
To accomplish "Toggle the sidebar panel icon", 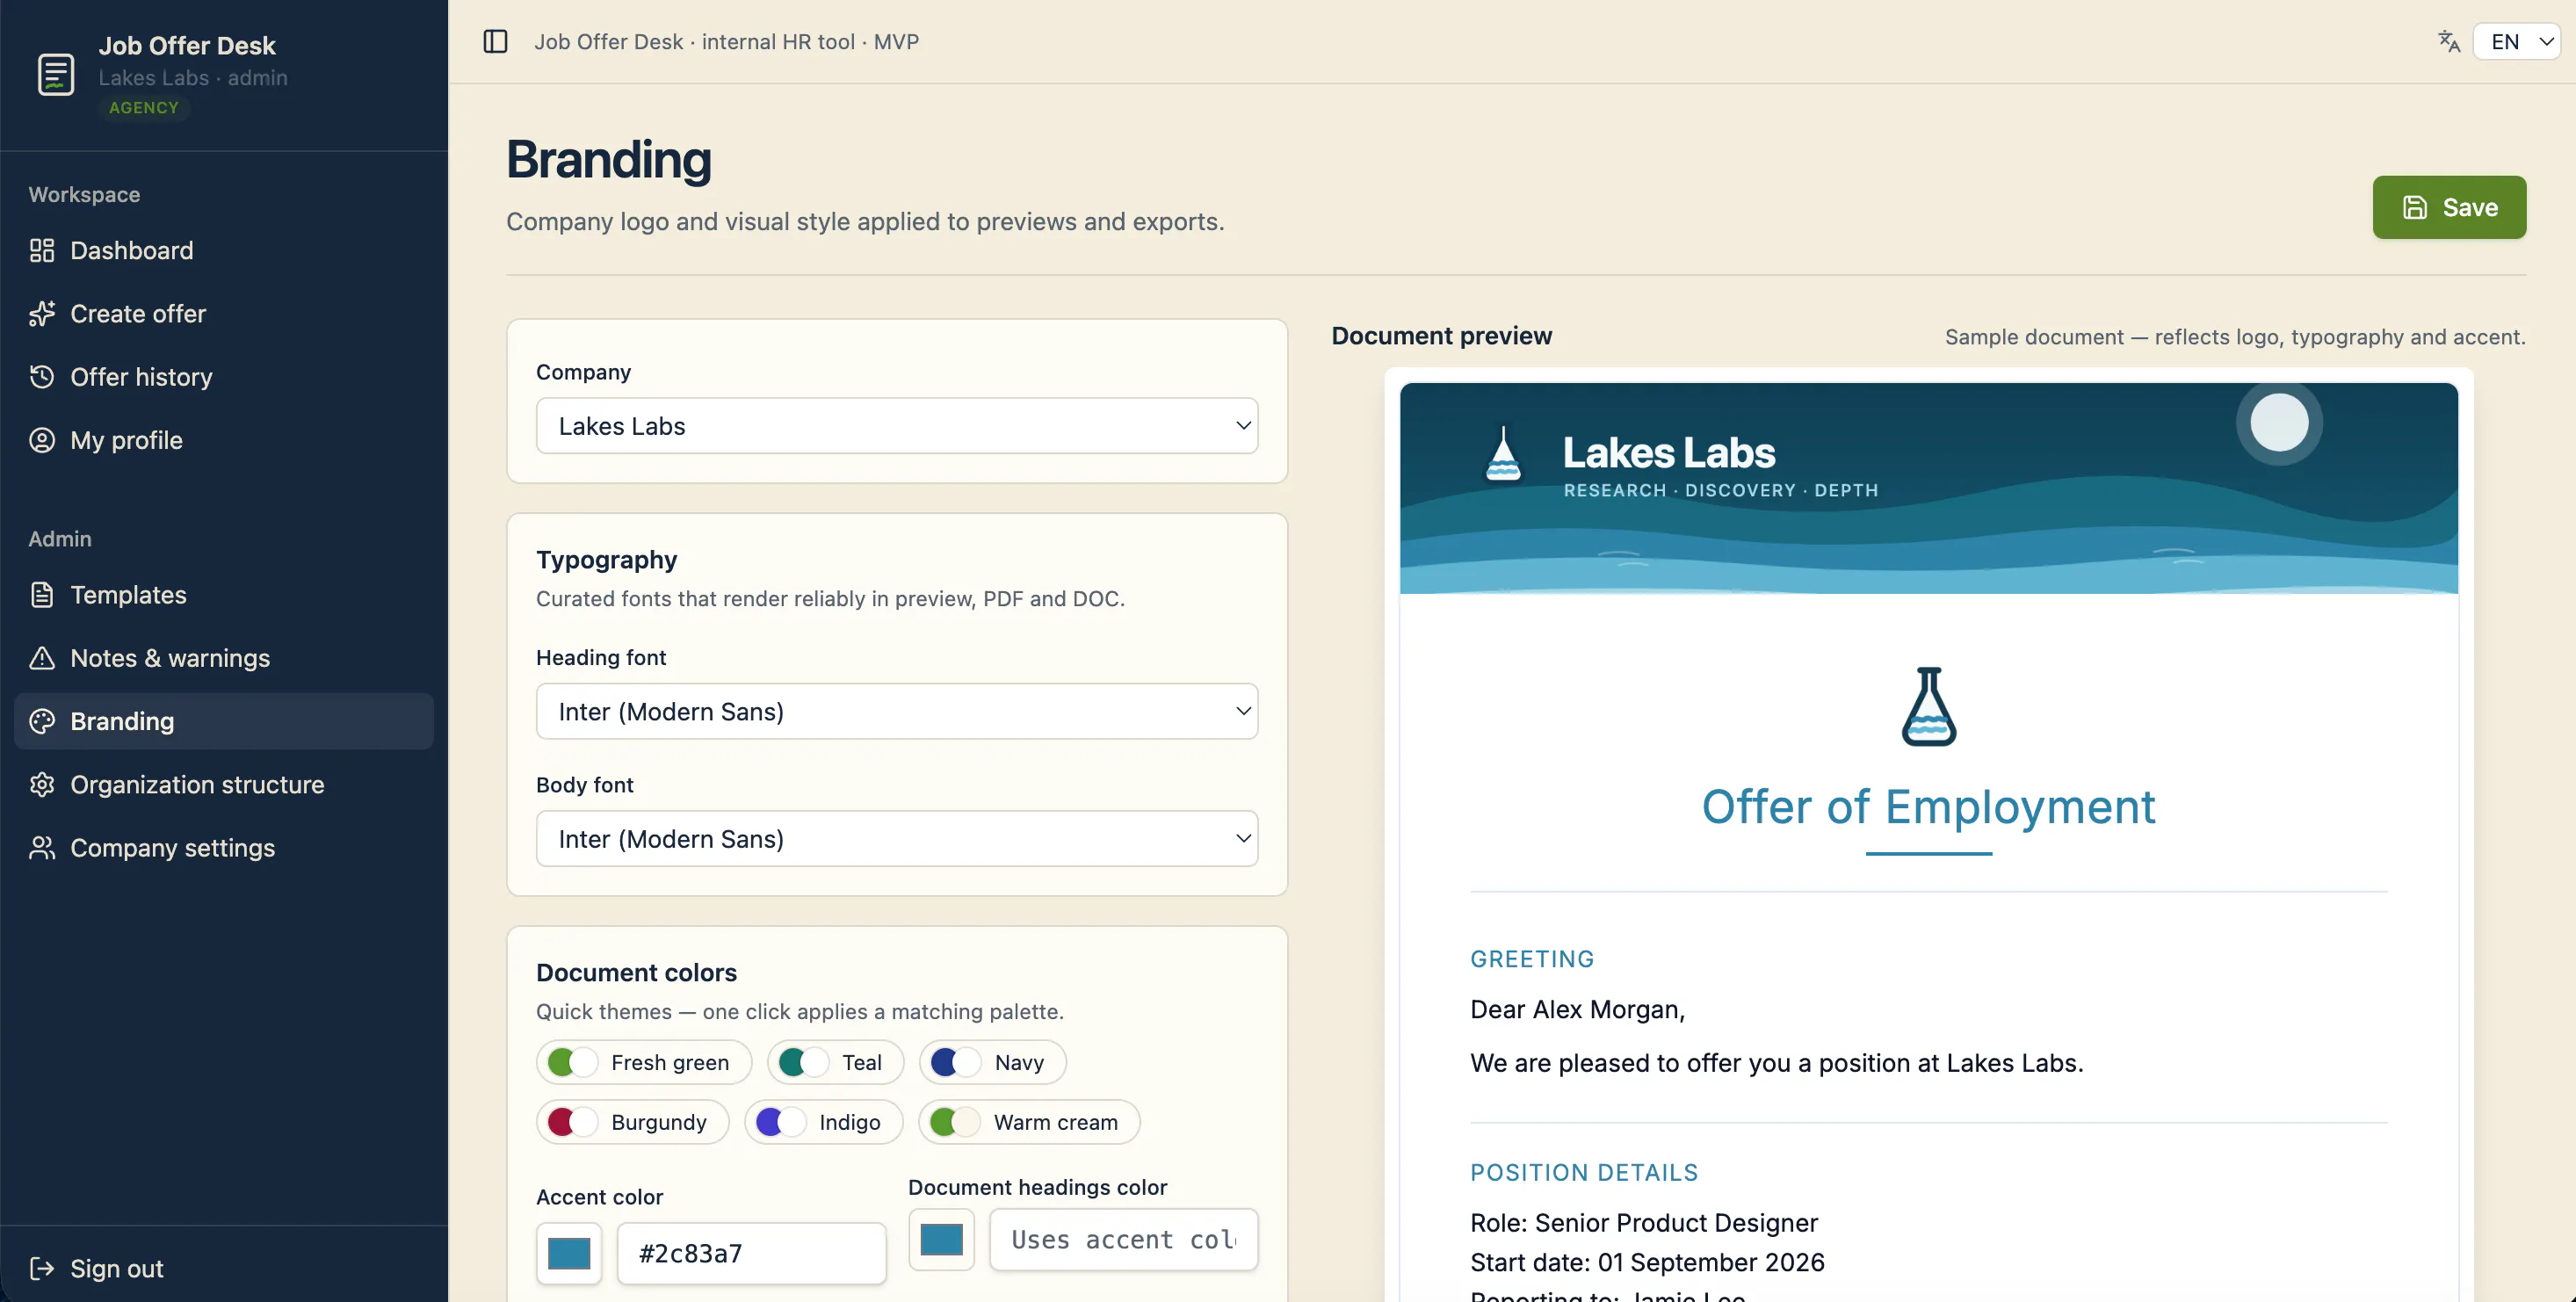I will click(495, 41).
